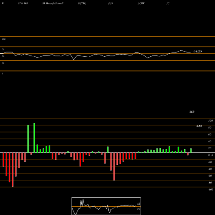
Task: Click the RSI axis label 0 on left
Action: [2, 74]
